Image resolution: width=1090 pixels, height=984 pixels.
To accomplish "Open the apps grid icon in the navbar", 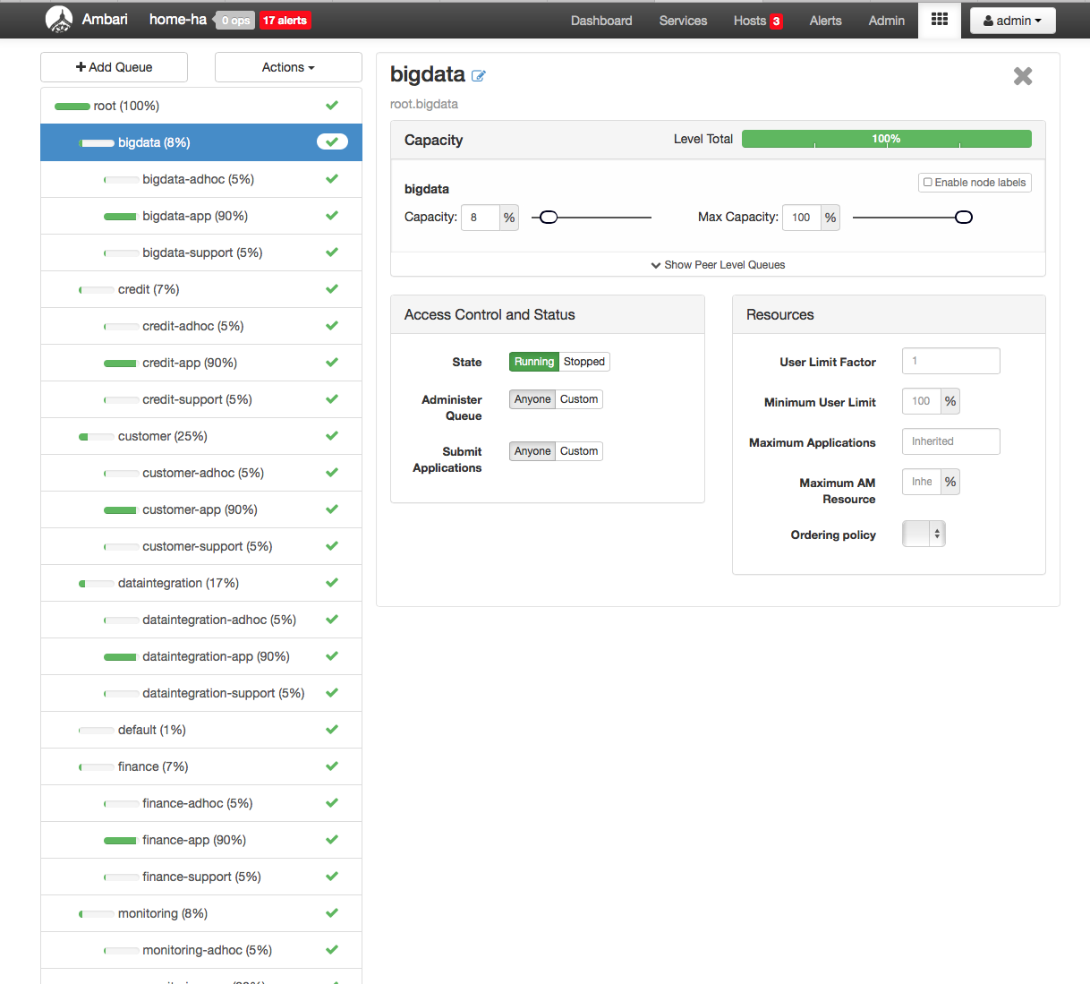I will point(939,20).
